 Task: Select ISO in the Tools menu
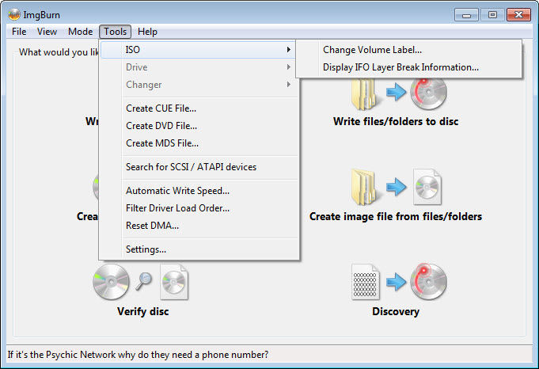(x=199, y=50)
